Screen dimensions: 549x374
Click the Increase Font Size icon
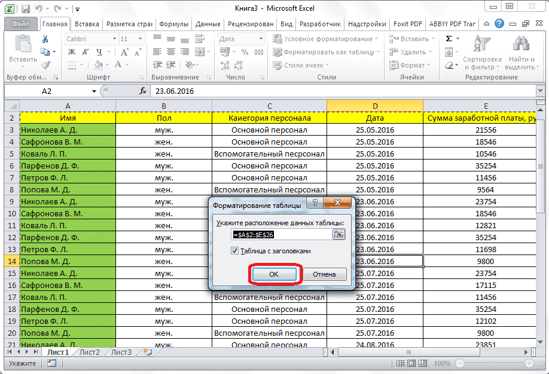tap(124, 51)
